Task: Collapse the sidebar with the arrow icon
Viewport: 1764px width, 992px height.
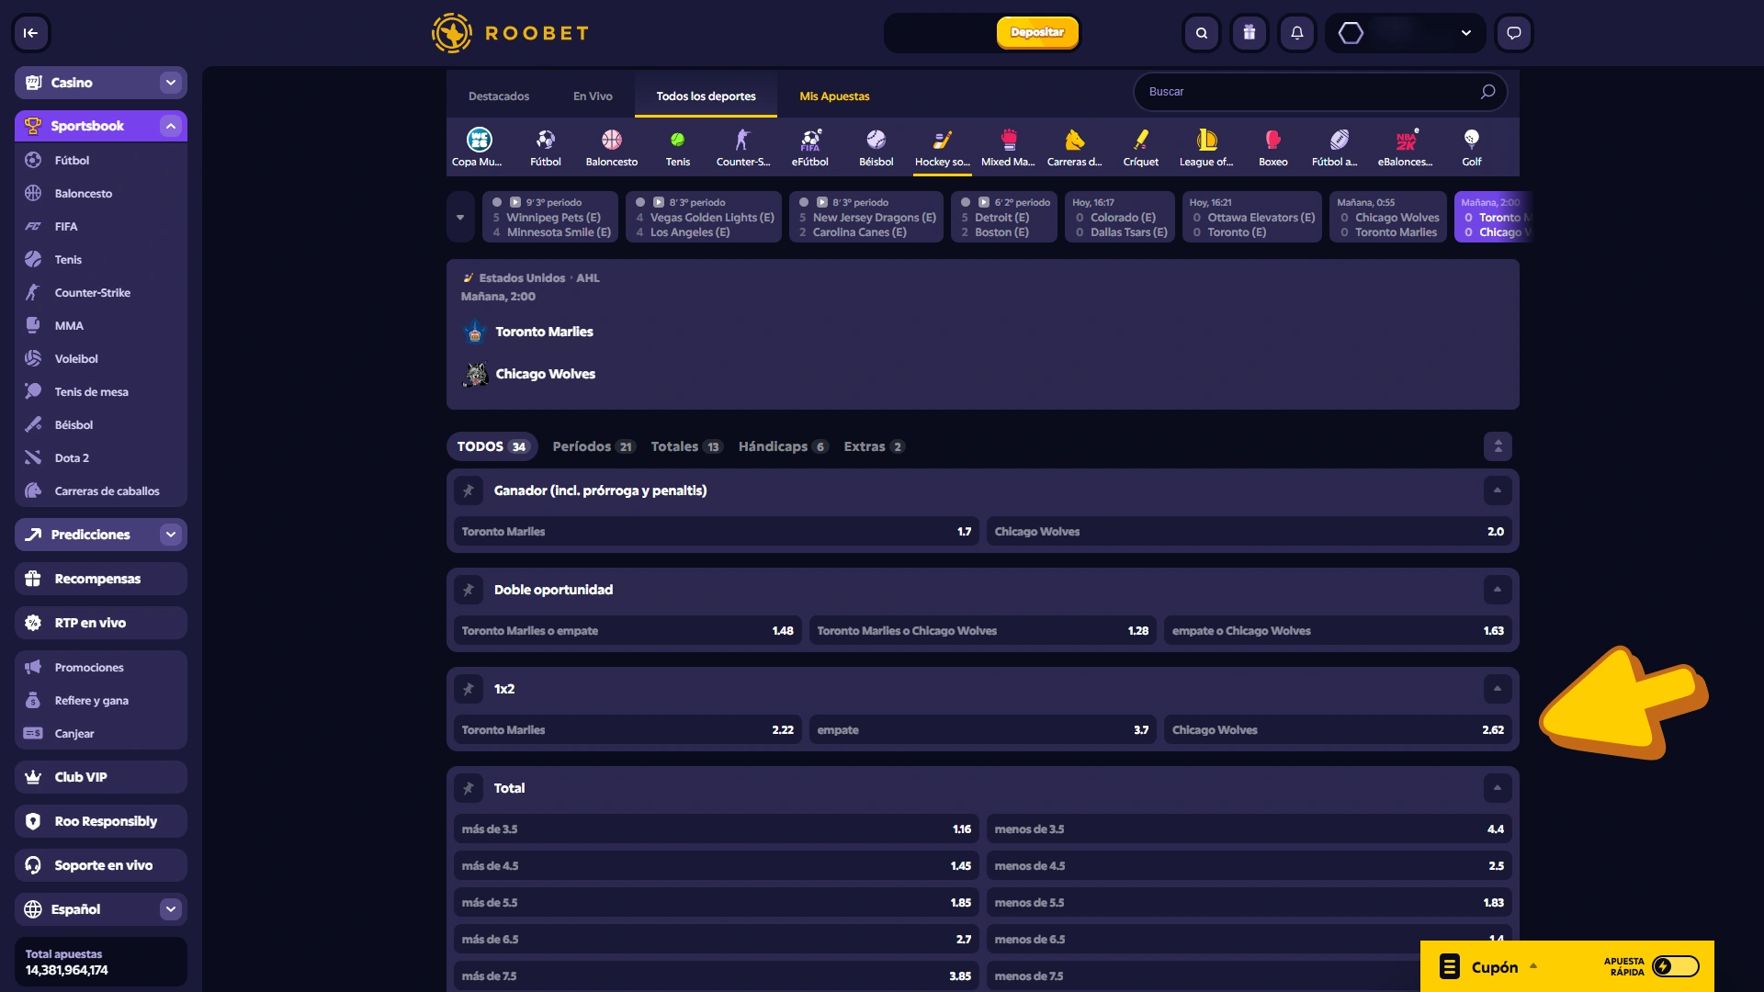Action: [x=30, y=33]
